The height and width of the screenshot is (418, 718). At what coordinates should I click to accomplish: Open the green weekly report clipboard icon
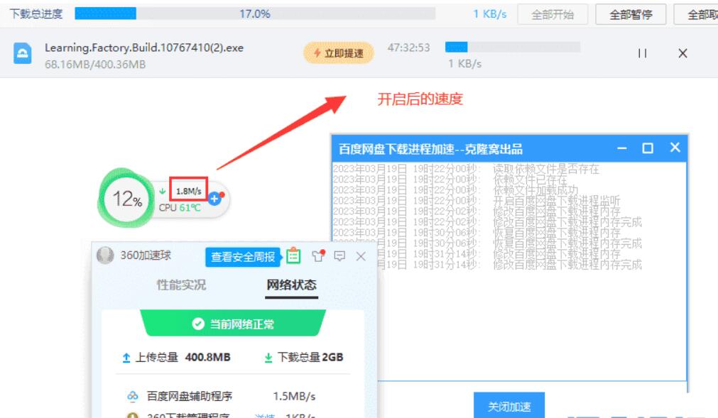pyautogui.click(x=293, y=255)
